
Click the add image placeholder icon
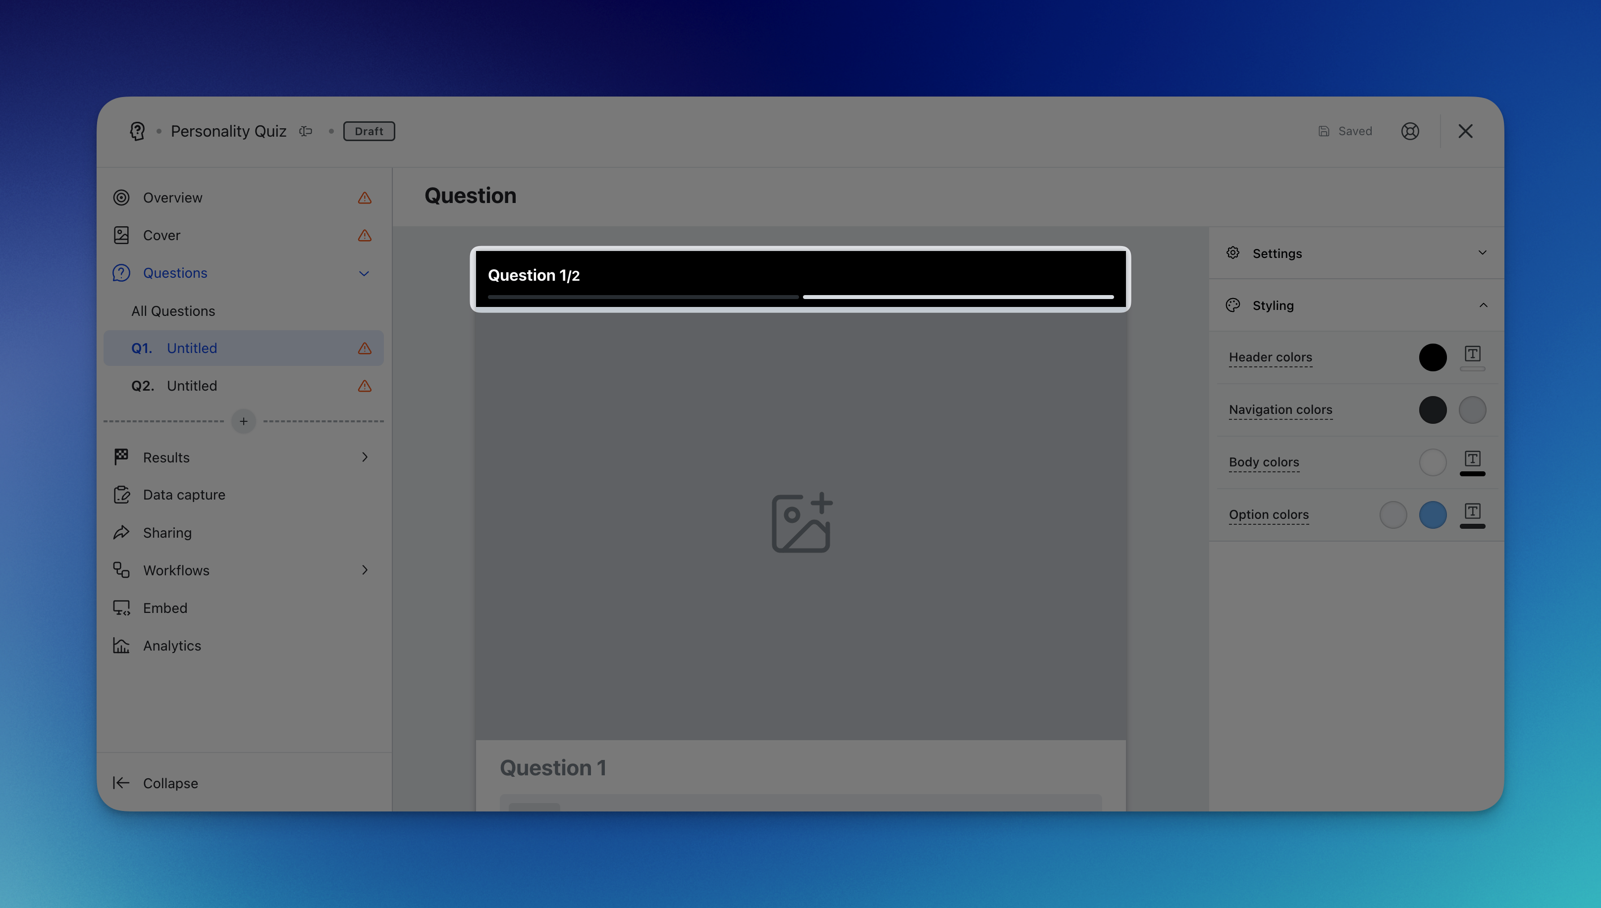(x=801, y=523)
